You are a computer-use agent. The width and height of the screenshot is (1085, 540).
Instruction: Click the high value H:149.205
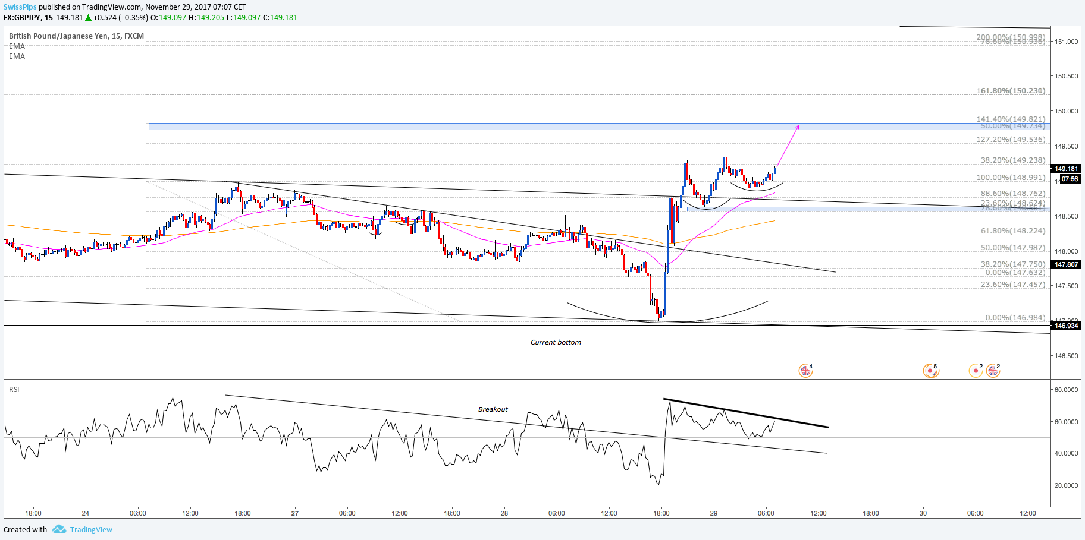[206, 18]
